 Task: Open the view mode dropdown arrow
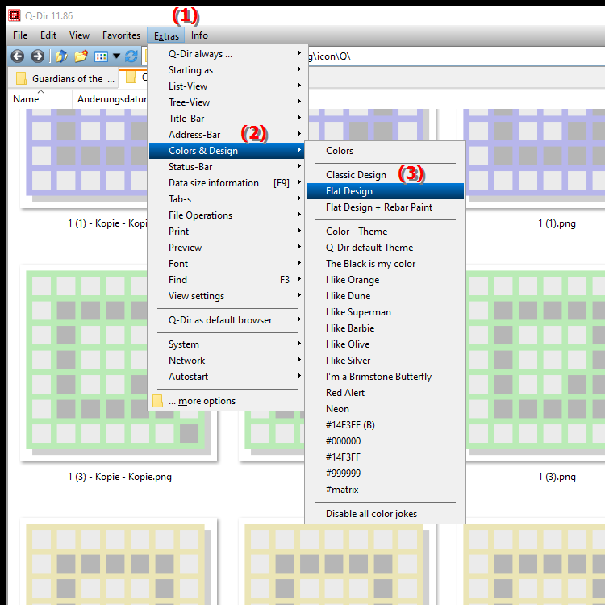(116, 56)
